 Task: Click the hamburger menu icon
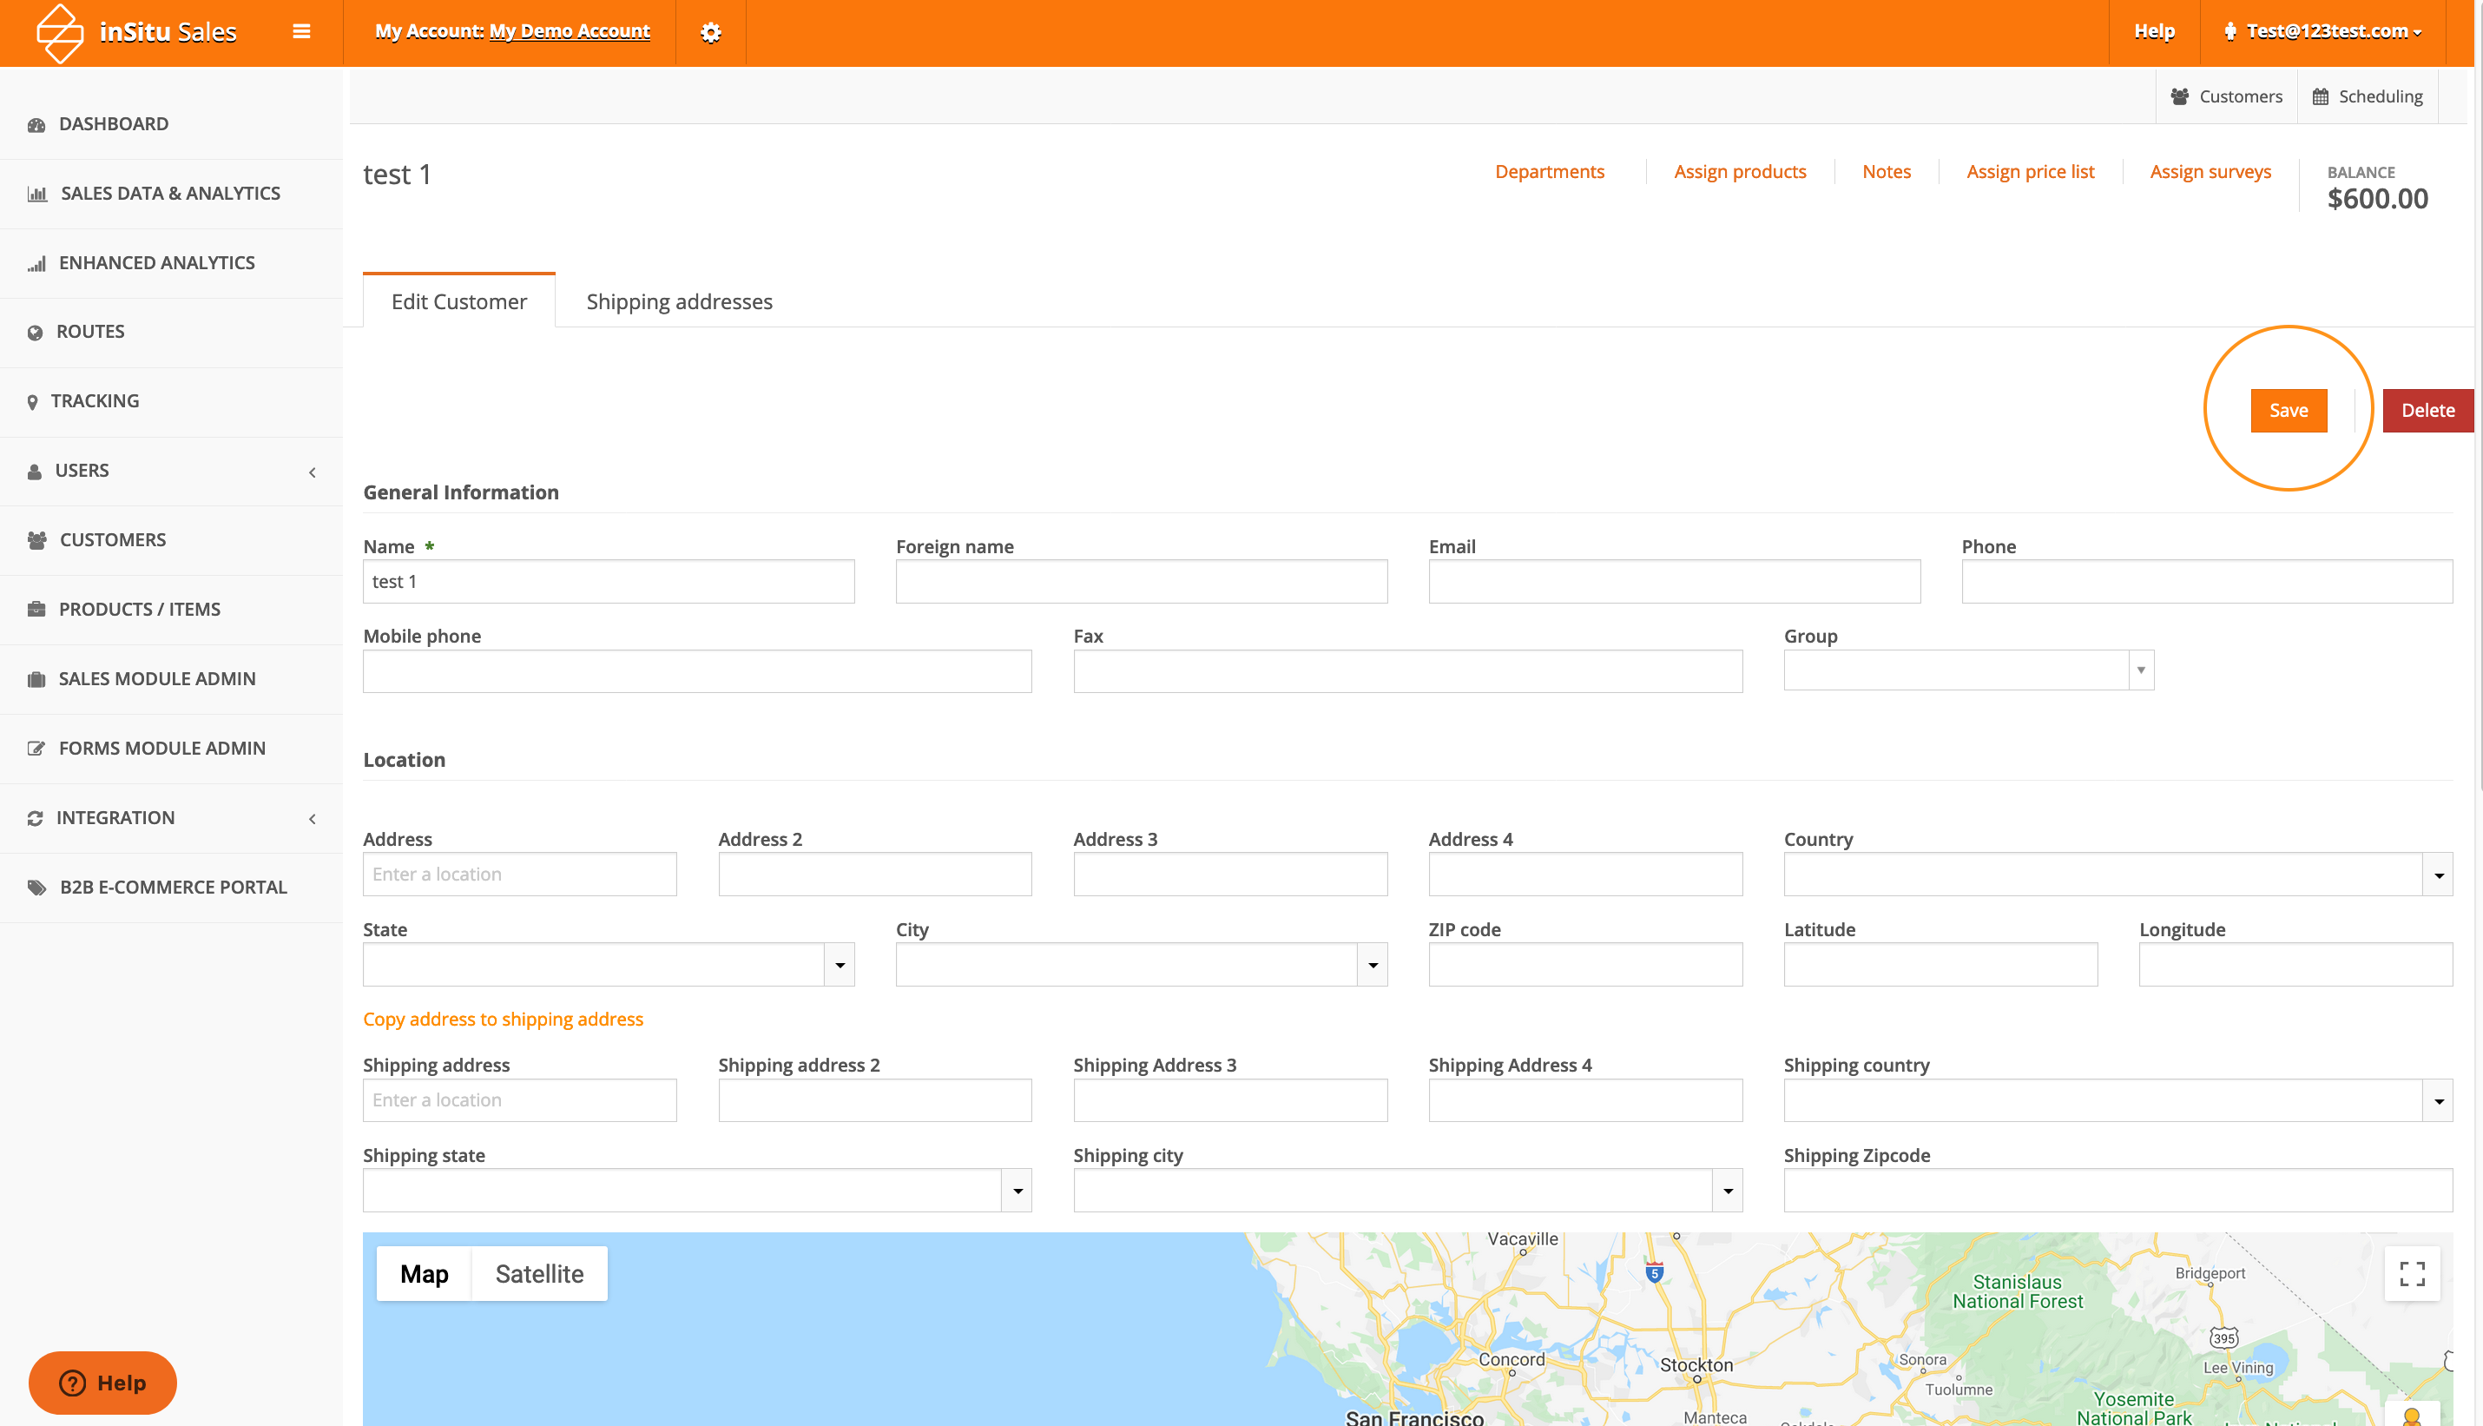pos(301,31)
